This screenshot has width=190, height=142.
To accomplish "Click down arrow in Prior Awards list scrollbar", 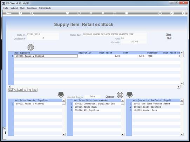I will [x=64, y=134].
